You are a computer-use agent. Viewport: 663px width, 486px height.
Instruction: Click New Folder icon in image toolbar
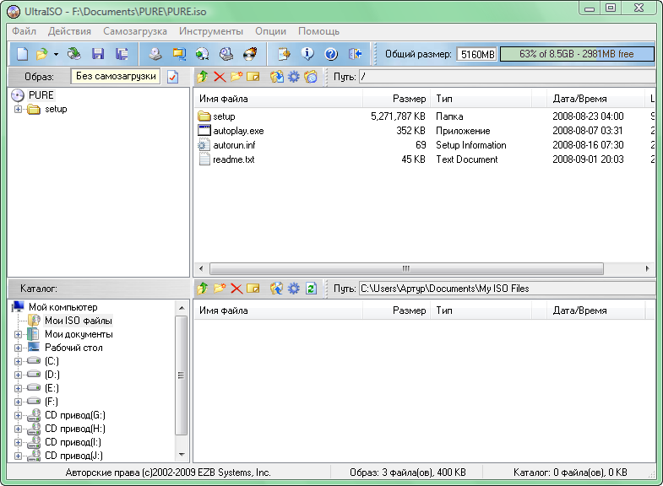[236, 77]
